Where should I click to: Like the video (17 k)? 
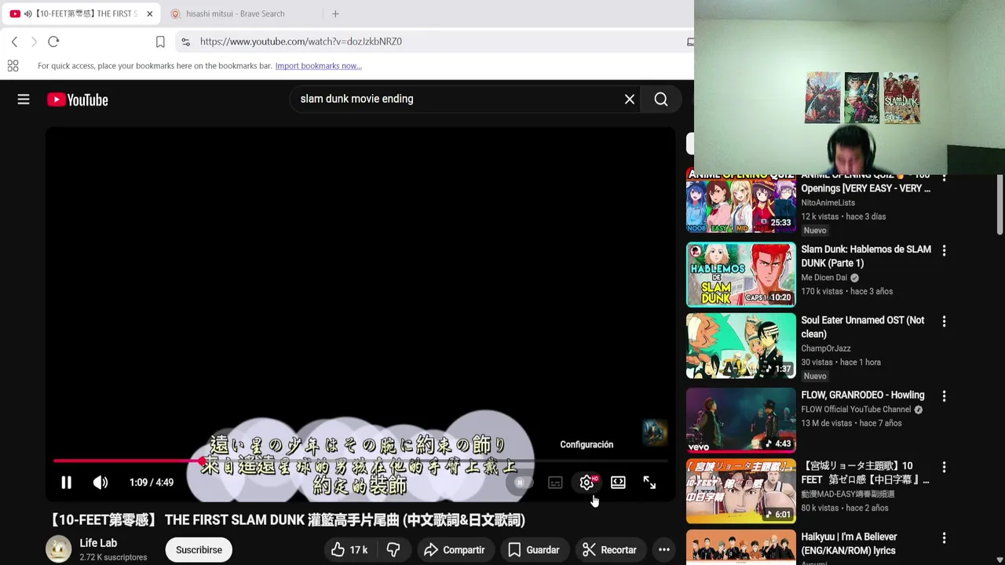point(349,550)
